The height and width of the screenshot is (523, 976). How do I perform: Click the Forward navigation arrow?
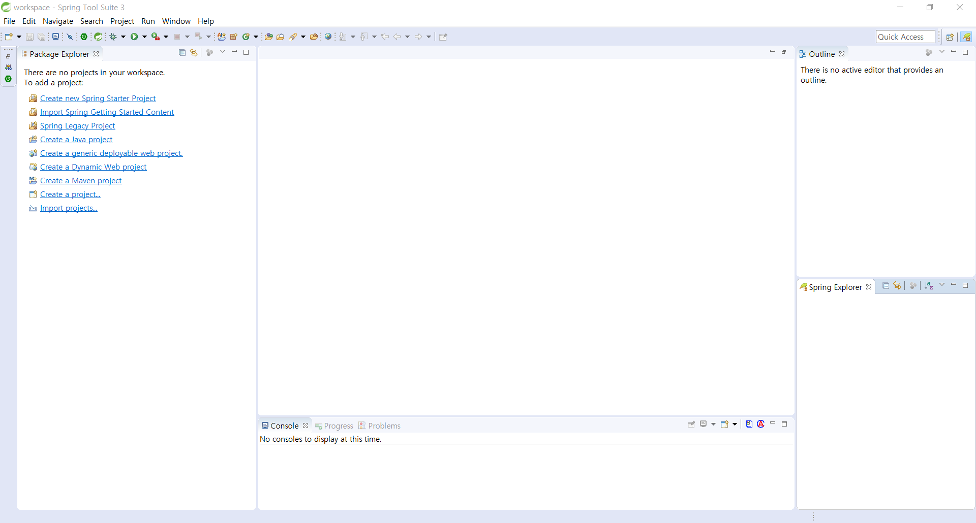point(418,37)
